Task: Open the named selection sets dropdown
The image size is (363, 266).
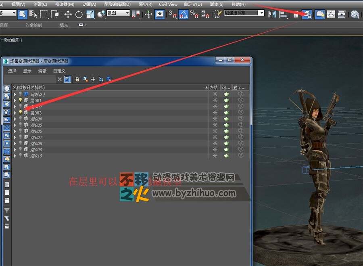Action: [261, 13]
